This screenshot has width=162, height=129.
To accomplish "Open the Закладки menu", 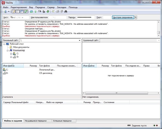I will (x=63, y=7).
